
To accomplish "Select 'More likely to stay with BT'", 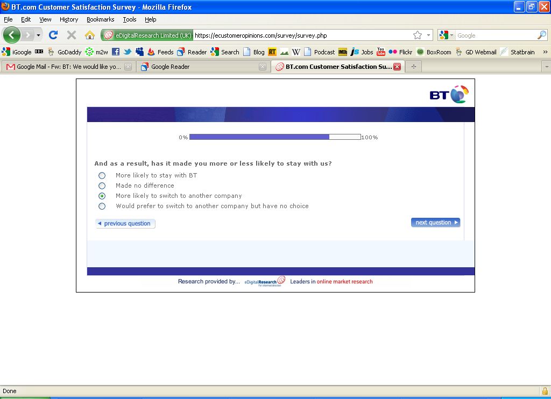I will [x=102, y=176].
